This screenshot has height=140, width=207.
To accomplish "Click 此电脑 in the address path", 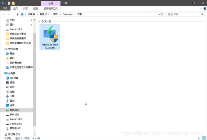I will tap(31, 14).
